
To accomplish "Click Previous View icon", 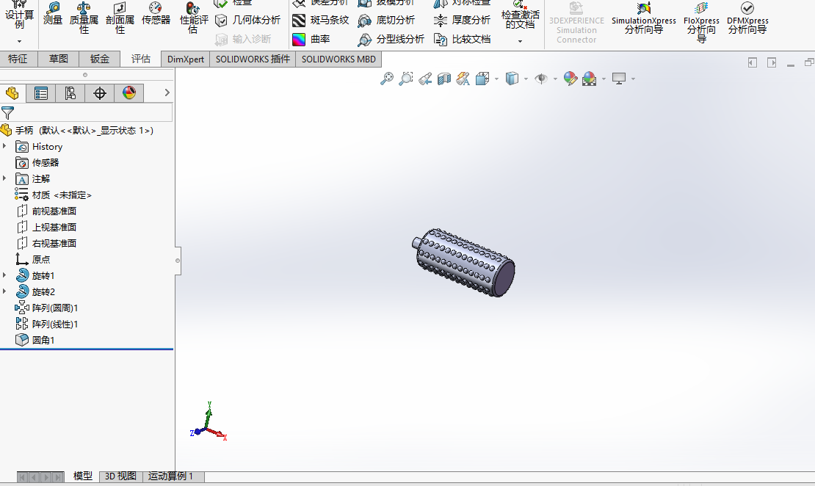I will coord(425,79).
